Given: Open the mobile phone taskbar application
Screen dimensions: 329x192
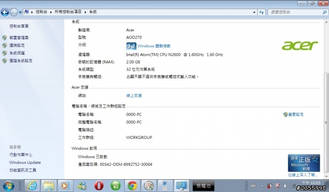Looking at the screenshot, I should pyautogui.click(x=165, y=186).
